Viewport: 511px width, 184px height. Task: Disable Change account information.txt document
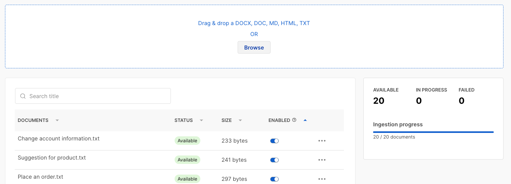tap(274, 141)
